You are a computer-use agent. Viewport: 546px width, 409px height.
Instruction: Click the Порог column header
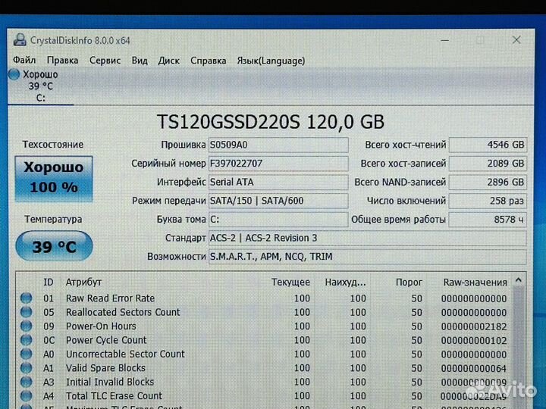click(x=409, y=283)
